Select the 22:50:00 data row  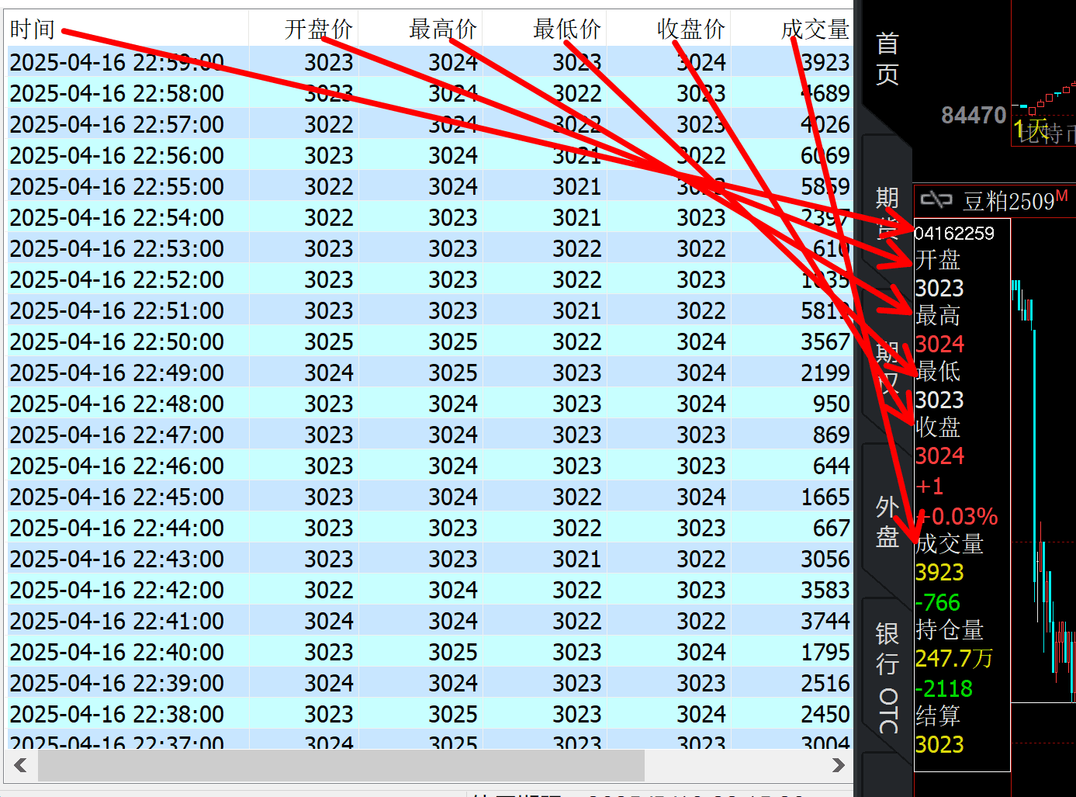point(116,341)
